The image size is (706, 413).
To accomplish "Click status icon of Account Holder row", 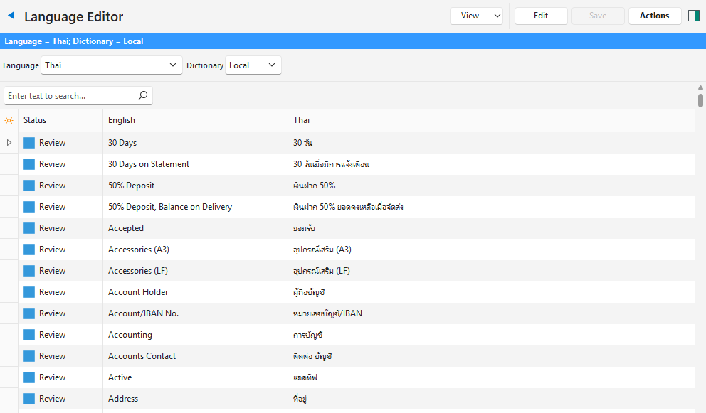I will coord(29,292).
